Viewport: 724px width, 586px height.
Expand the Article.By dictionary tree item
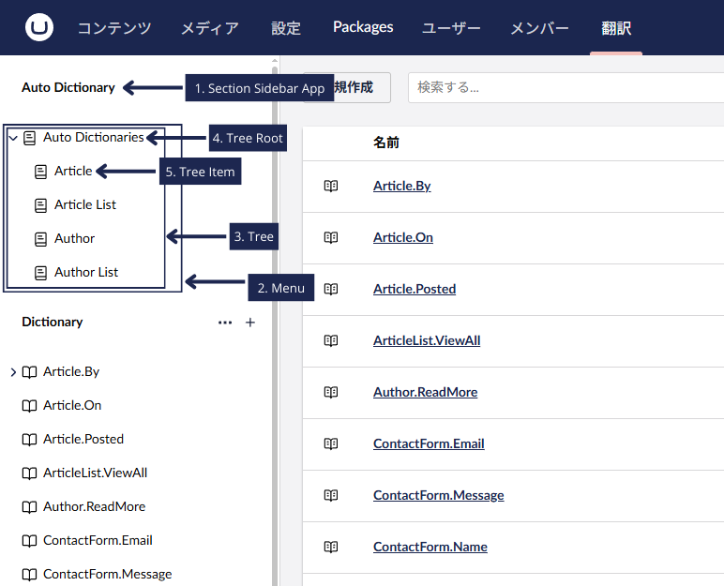[x=13, y=372]
